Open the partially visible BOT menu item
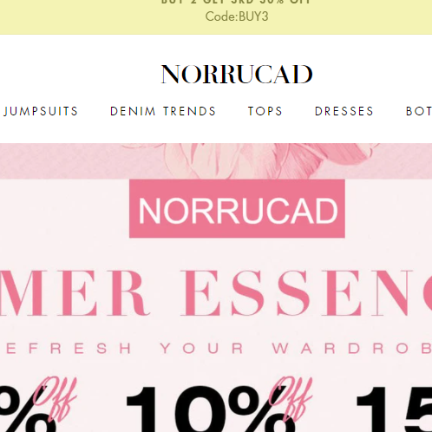 pyautogui.click(x=419, y=111)
